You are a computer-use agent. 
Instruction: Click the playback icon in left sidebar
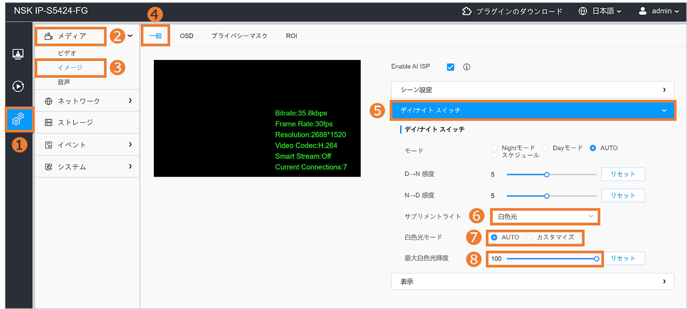tap(18, 86)
